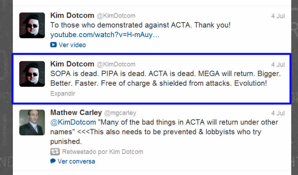Screen dimensions: 298x175
Task: Open Mathew Carley's profile photo
Action: point(32,122)
